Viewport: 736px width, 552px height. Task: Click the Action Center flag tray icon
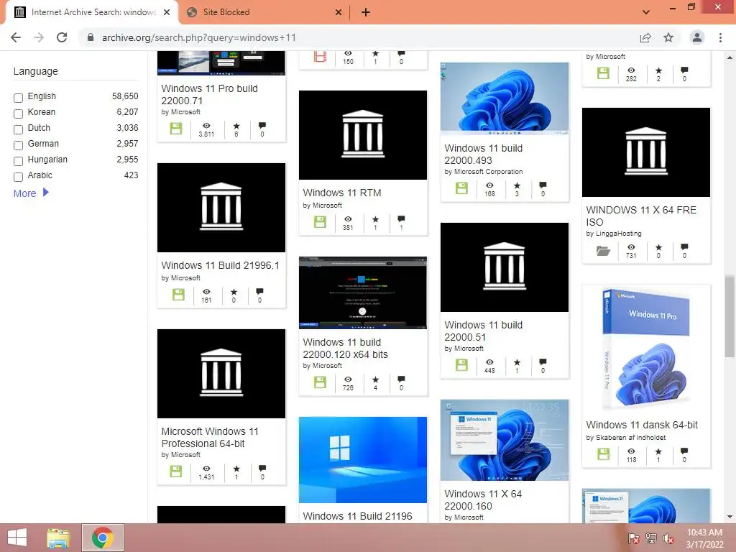coord(633,538)
